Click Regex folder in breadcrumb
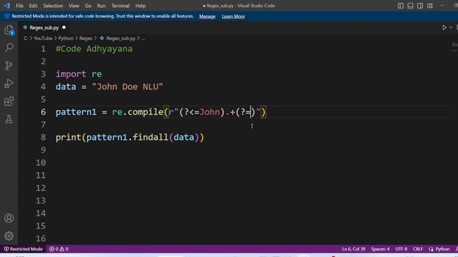The height and width of the screenshot is (257, 458). tap(86, 38)
